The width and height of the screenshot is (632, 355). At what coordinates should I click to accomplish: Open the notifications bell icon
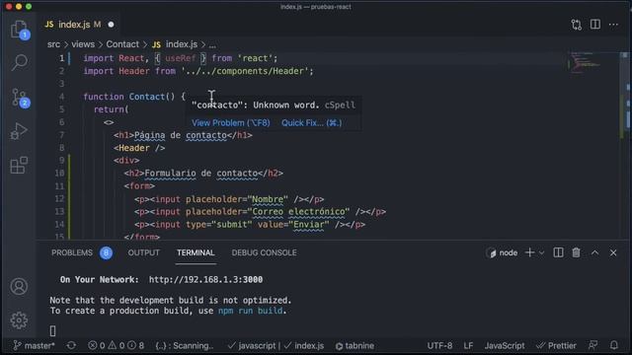(x=614, y=345)
